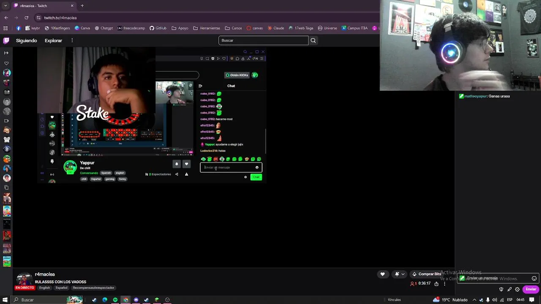Click Comprar Bits button
The height and width of the screenshot is (304, 541).
coord(426,274)
